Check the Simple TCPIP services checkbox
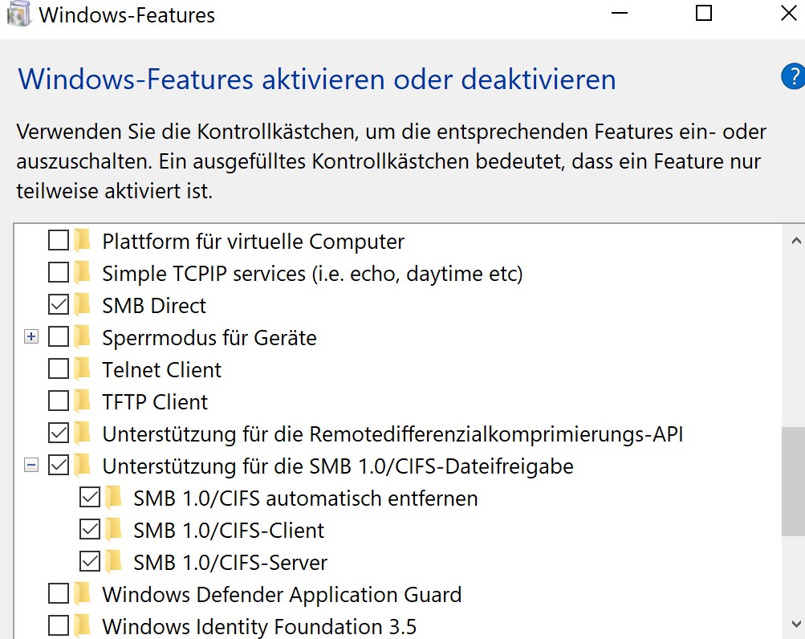This screenshot has height=639, width=805. pyautogui.click(x=59, y=272)
